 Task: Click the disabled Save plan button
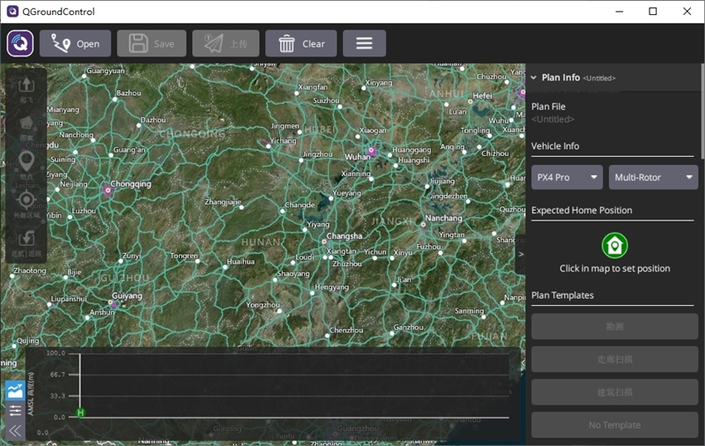pyautogui.click(x=152, y=43)
